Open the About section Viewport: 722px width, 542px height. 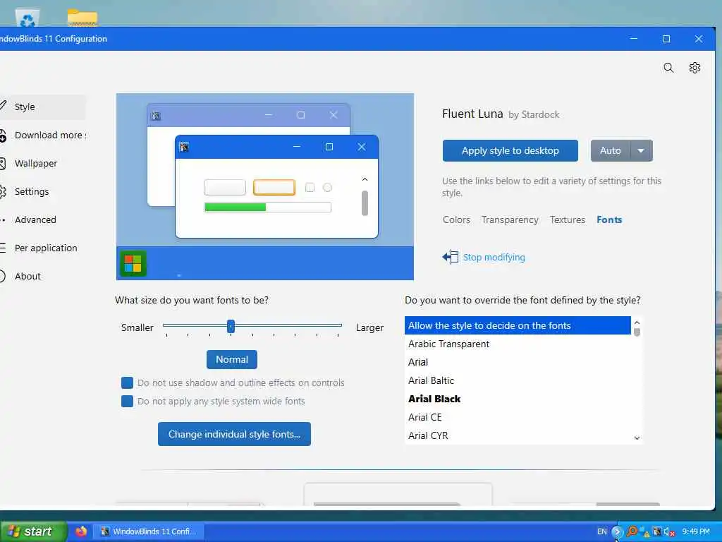pos(27,276)
